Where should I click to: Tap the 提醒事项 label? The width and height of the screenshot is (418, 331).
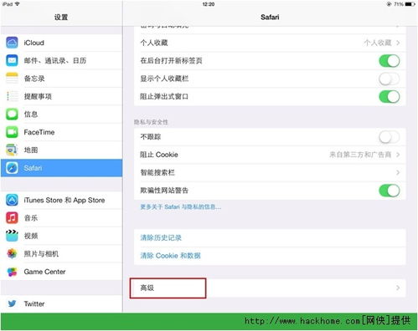(38, 96)
